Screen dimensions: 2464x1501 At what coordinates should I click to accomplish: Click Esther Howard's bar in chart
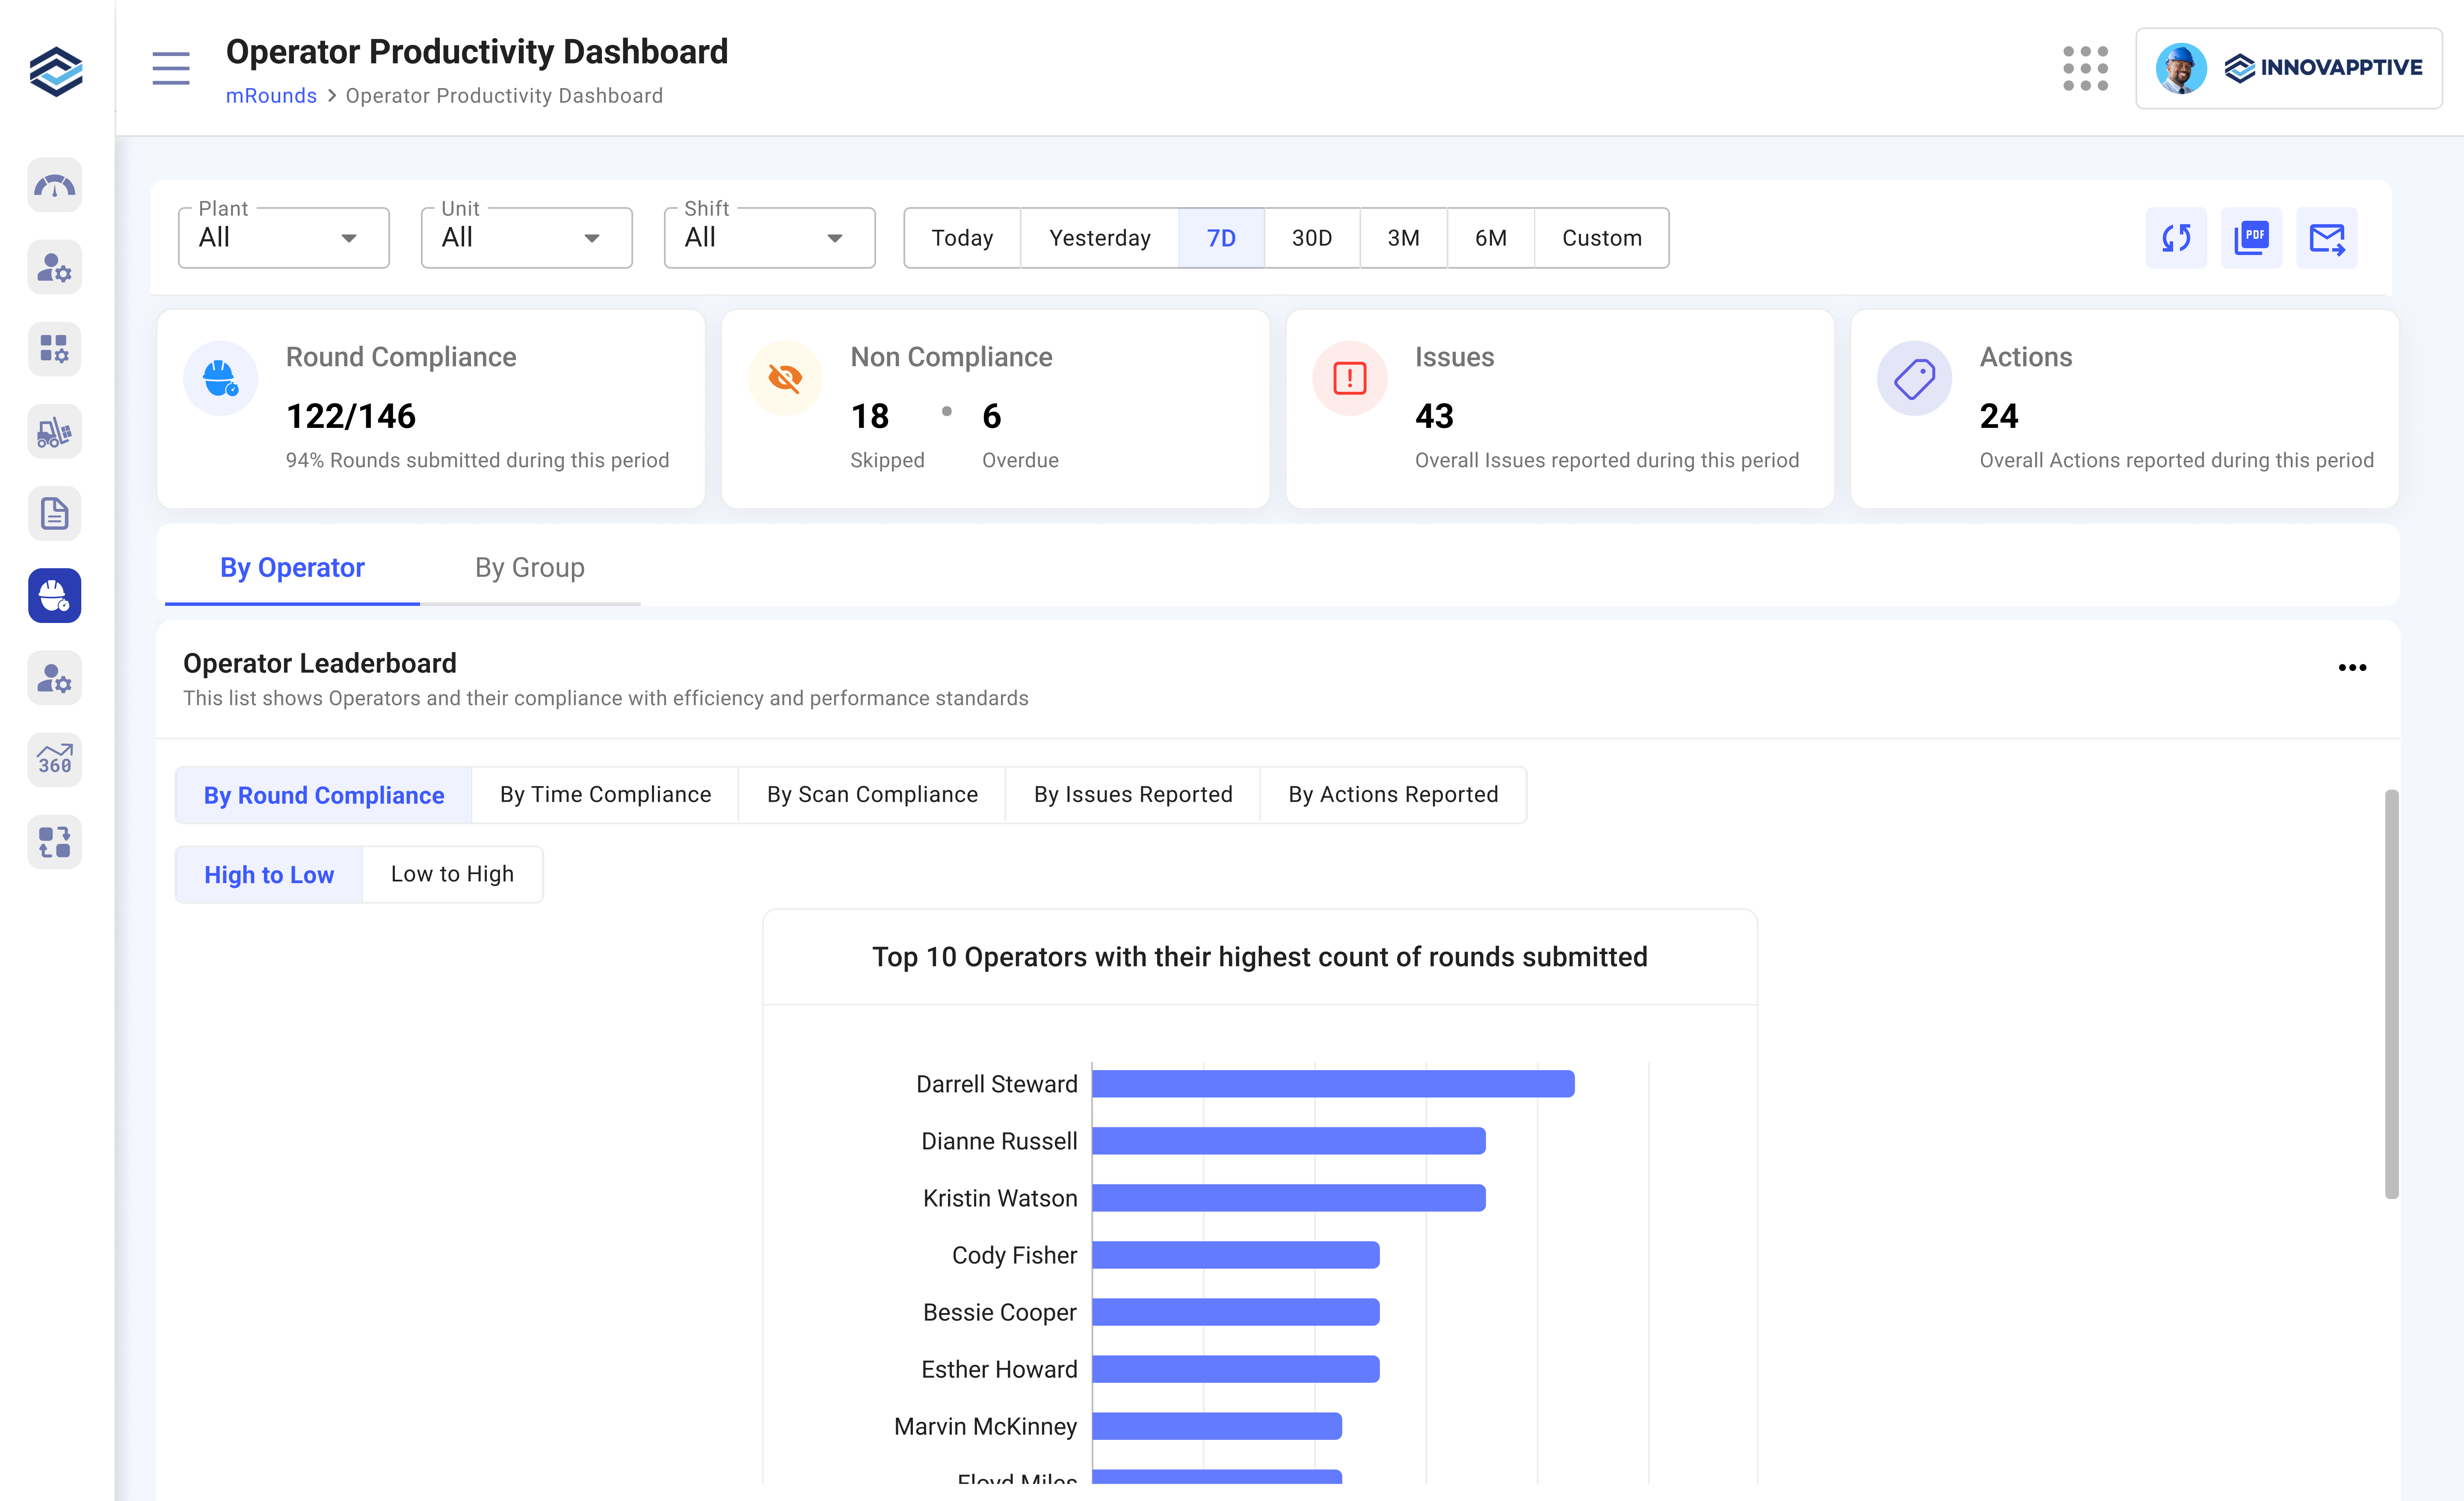point(1236,1369)
